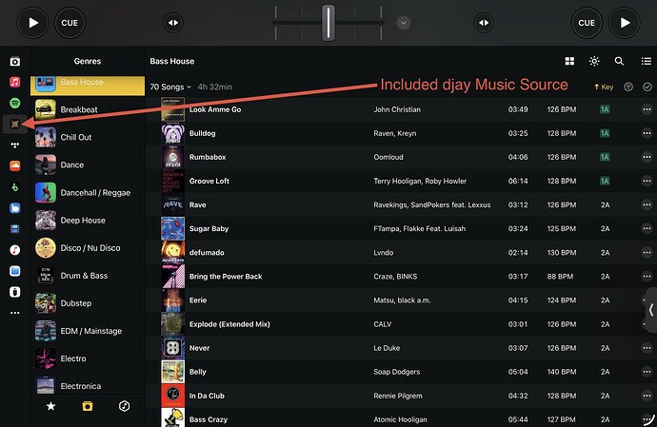Viewport: 657px width, 427px height.
Task: Click the left deck sync arrows icon
Action: pyautogui.click(x=173, y=23)
